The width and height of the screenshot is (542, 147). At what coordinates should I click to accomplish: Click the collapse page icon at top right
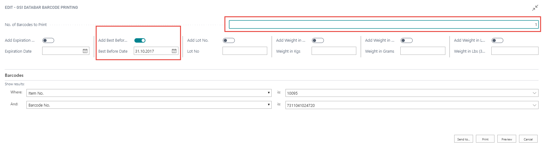coord(535,8)
